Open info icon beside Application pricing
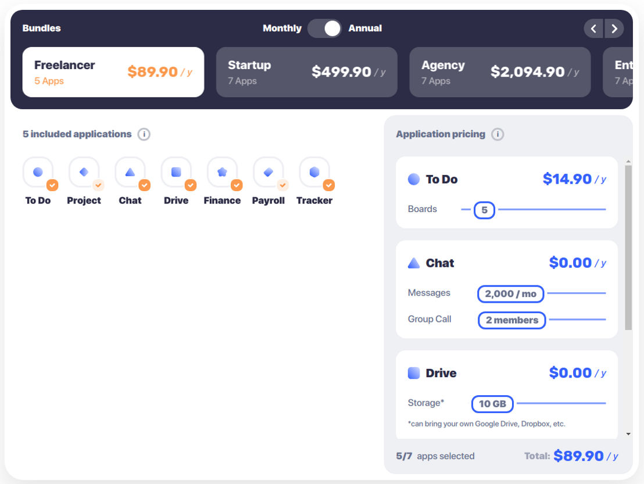This screenshot has width=644, height=484. point(498,134)
